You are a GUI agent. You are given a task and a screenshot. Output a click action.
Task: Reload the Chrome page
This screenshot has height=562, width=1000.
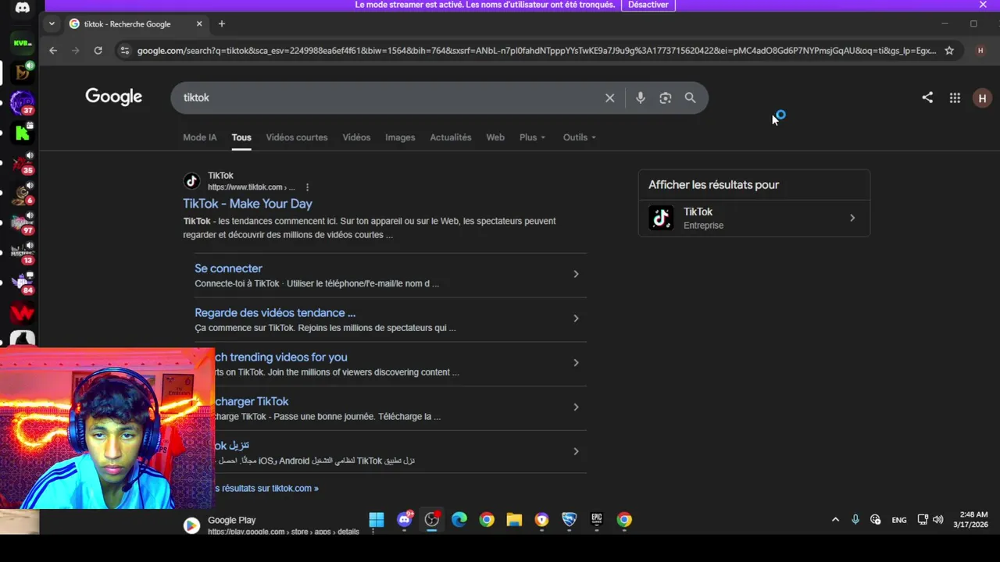[98, 51]
